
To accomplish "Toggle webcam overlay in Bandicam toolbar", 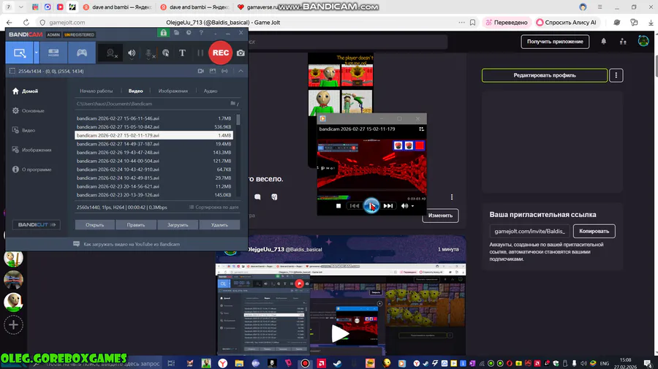I will (x=111, y=53).
